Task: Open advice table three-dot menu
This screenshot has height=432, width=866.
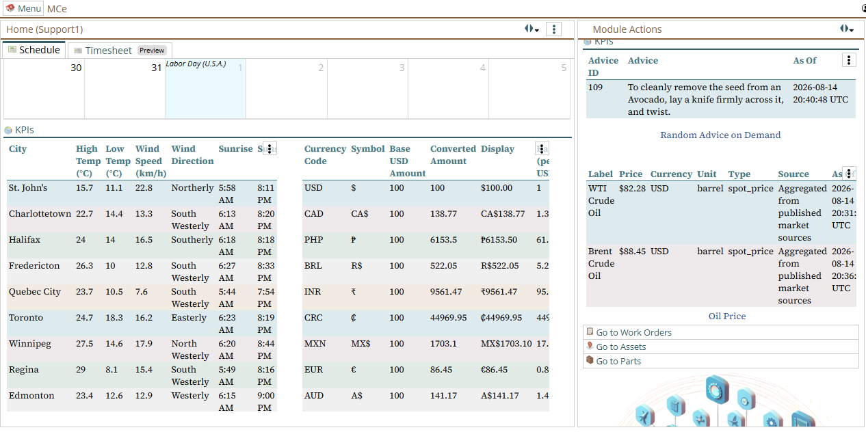Action: (x=849, y=60)
